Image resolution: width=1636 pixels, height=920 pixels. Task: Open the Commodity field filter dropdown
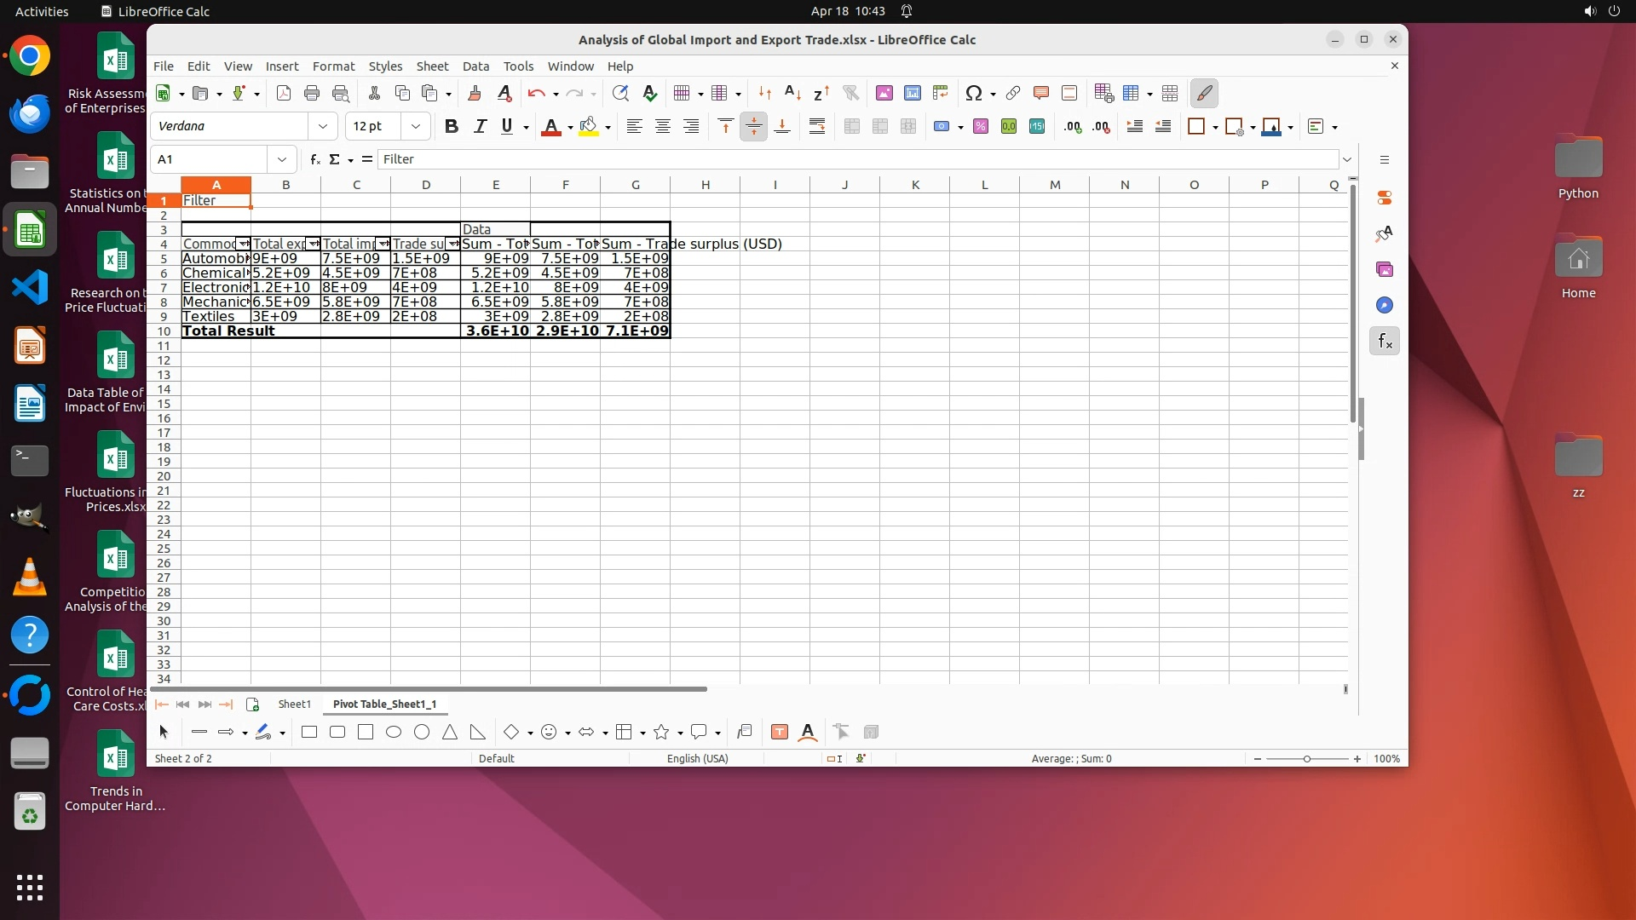[244, 244]
